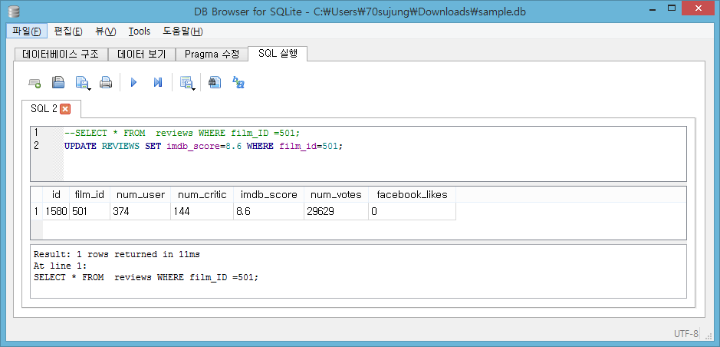Image resolution: width=720 pixels, height=347 pixels.
Task: Open Save SQL file dropdown arrow
Action: coord(89,88)
